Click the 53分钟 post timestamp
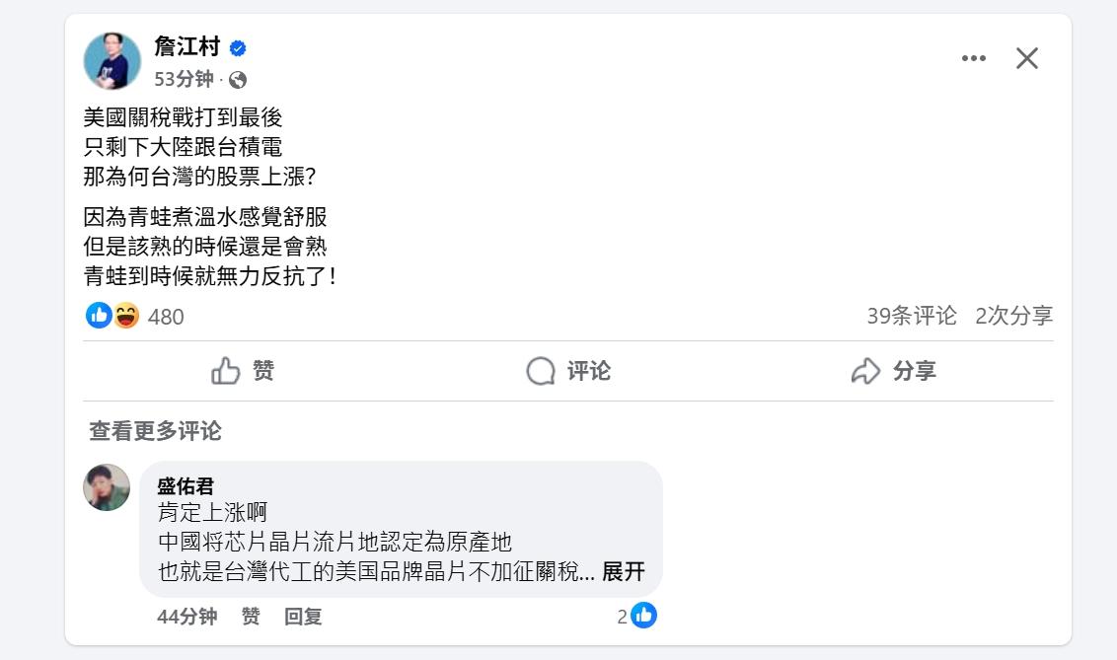Screen dimensions: 1117x660 [184, 80]
